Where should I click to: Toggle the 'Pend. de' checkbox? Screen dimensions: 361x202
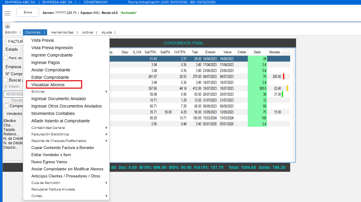[6, 58]
